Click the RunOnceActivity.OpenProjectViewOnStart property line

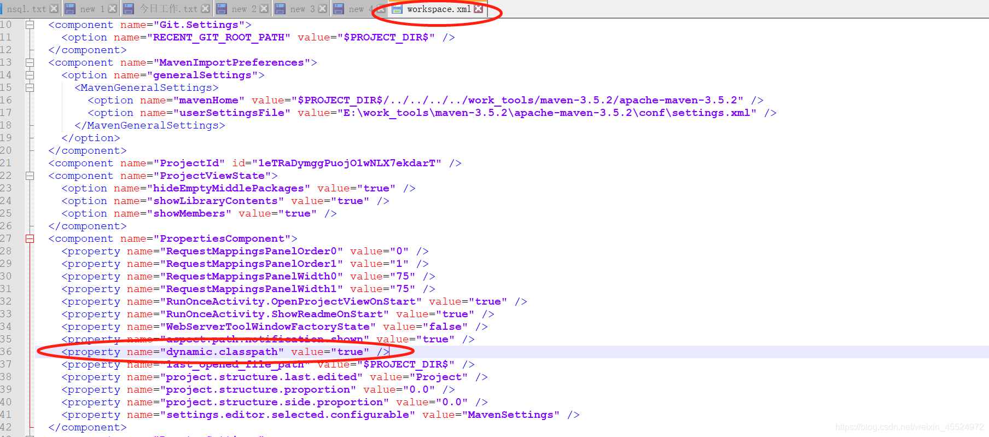coord(294,301)
